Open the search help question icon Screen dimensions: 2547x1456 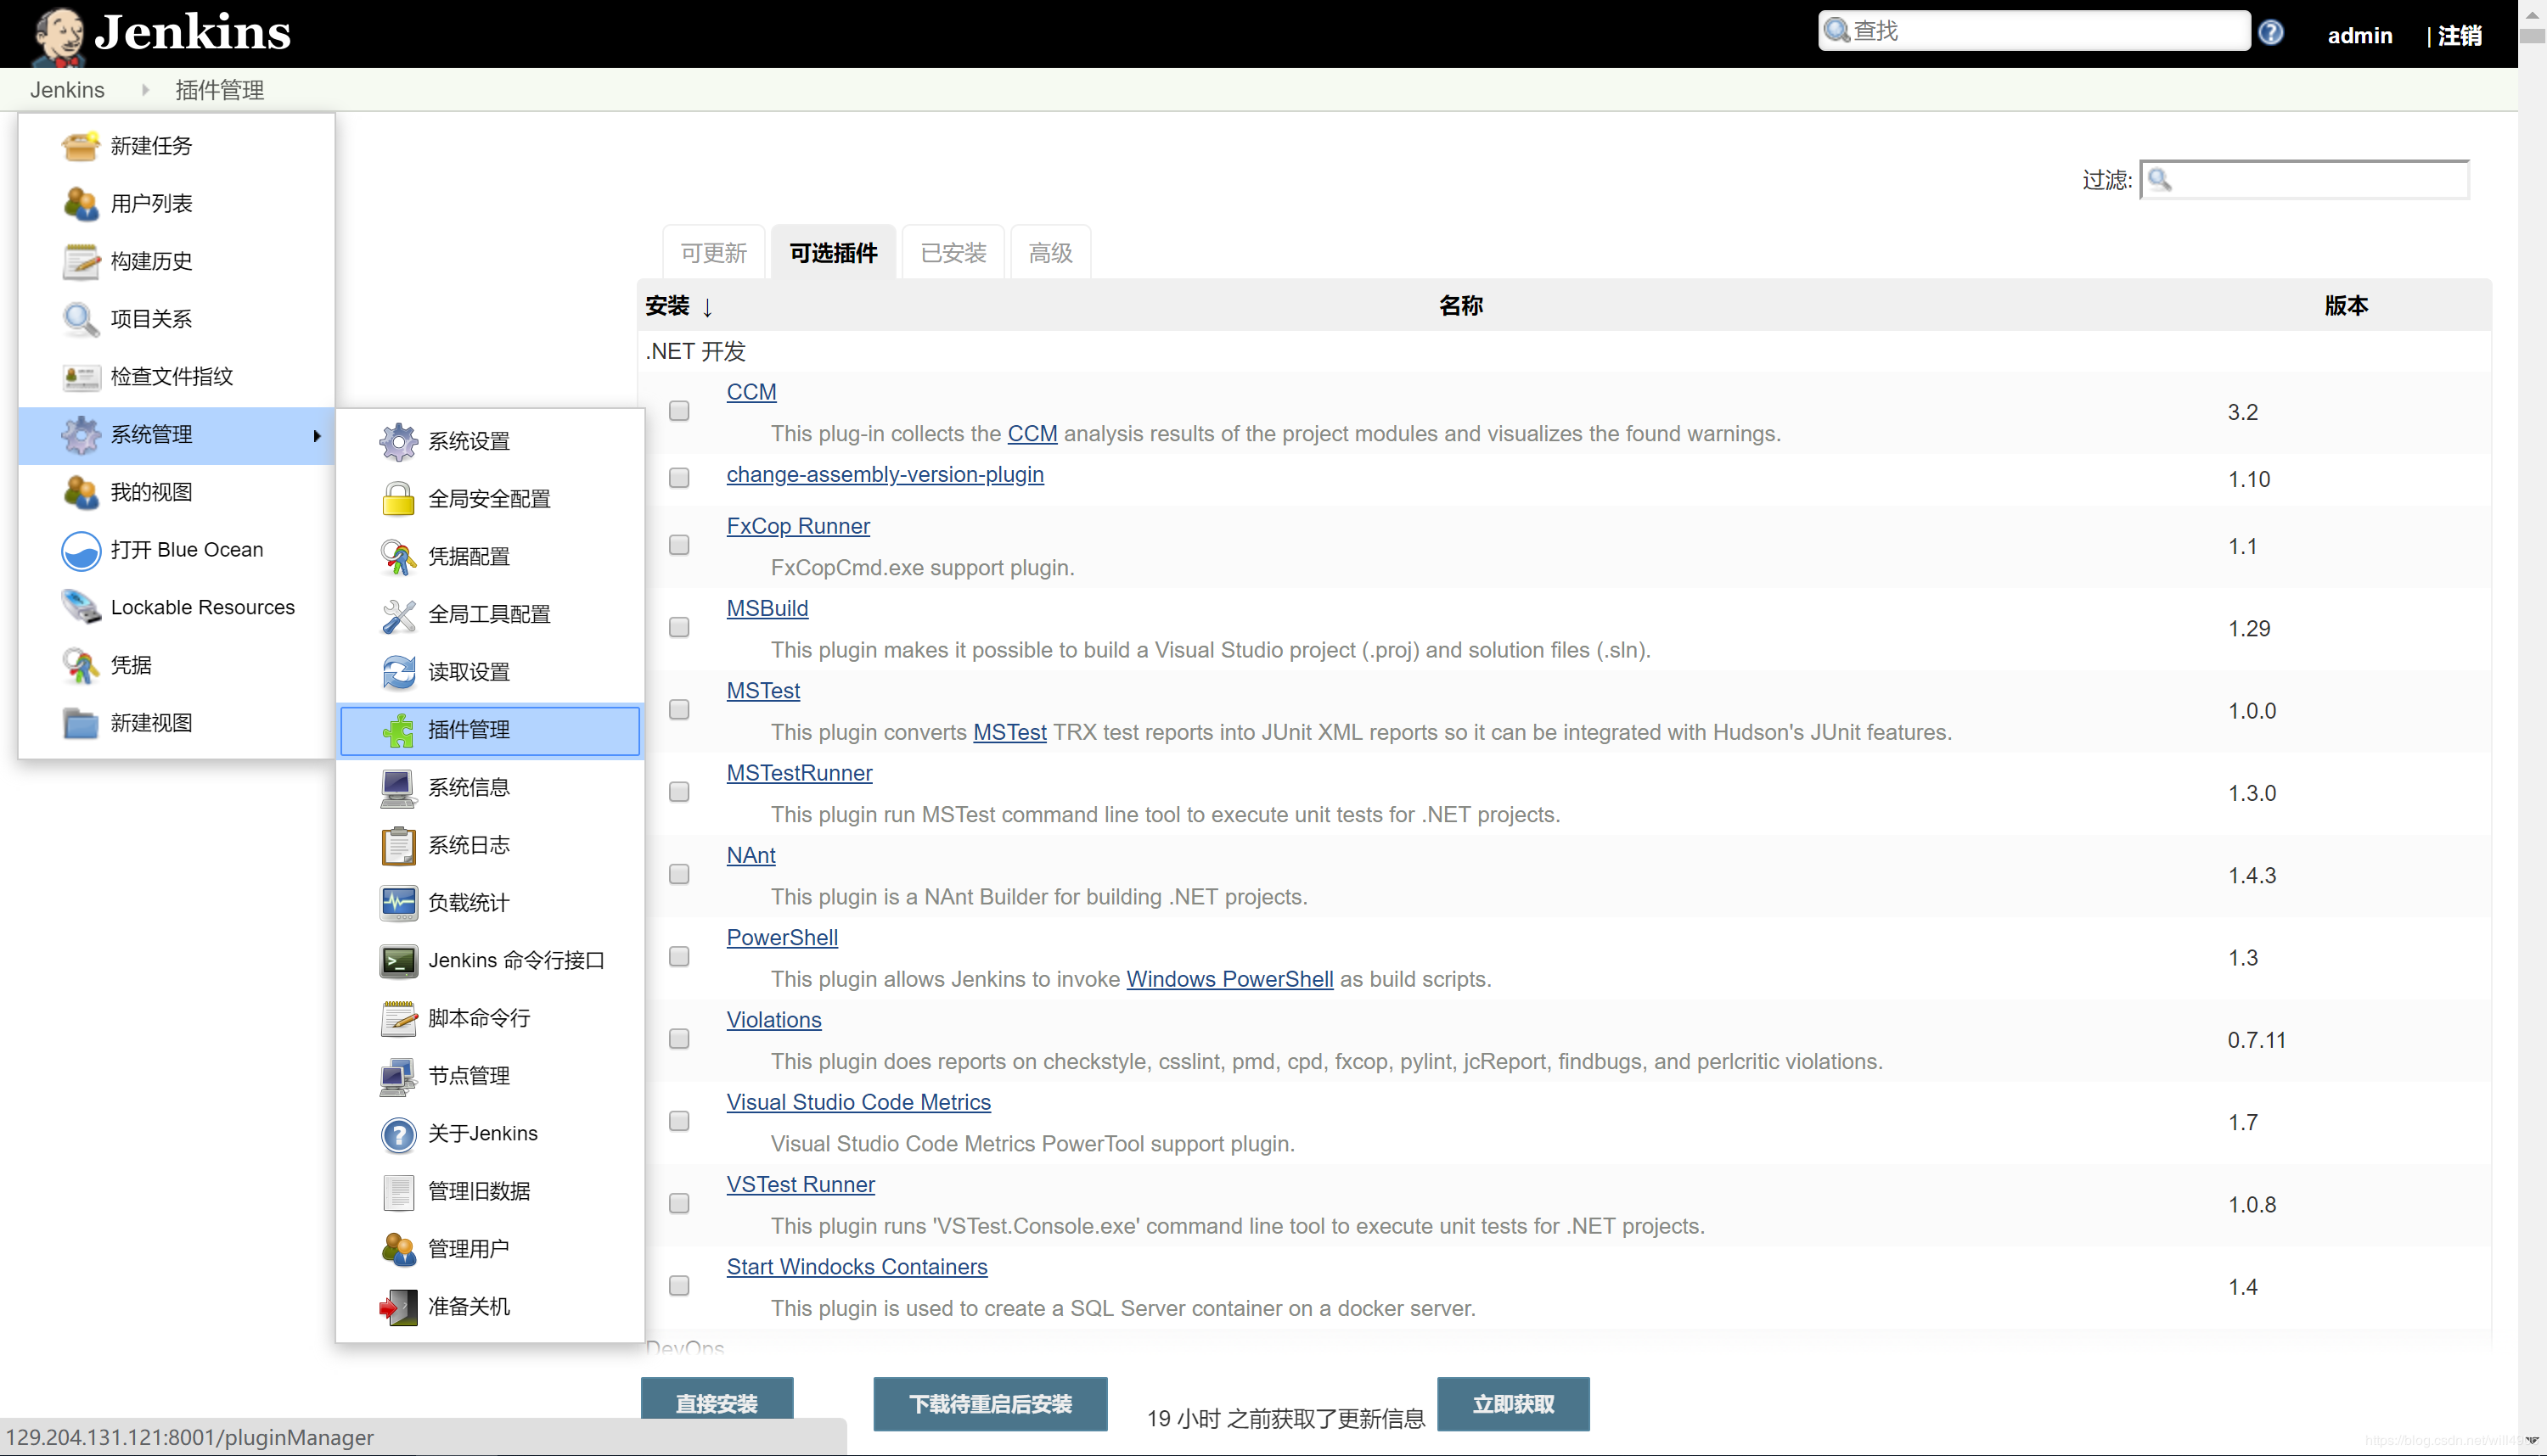(2271, 33)
